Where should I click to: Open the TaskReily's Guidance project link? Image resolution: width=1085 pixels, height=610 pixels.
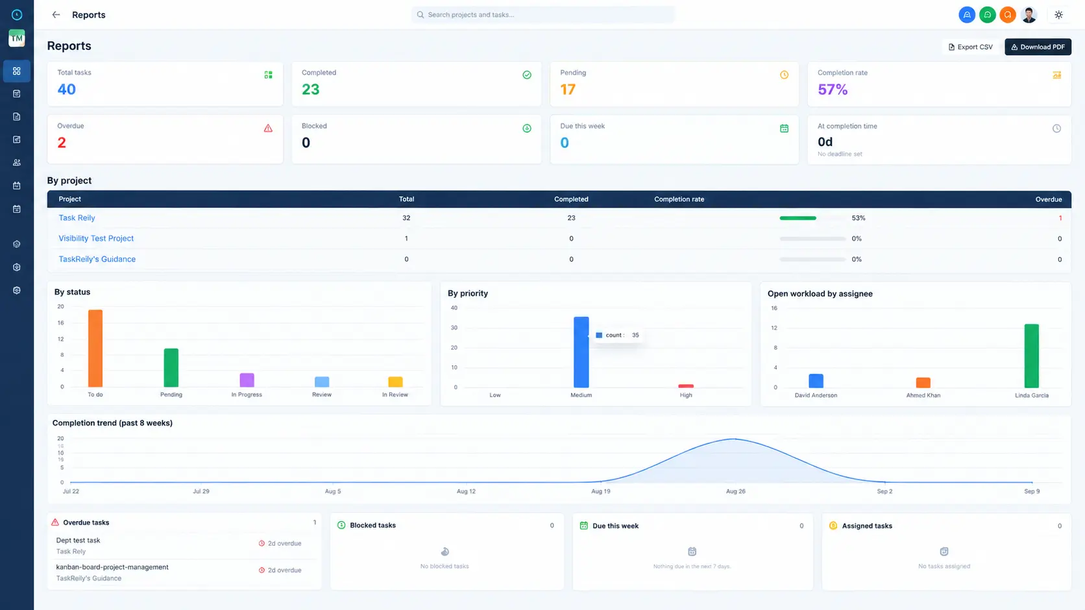[x=97, y=259]
